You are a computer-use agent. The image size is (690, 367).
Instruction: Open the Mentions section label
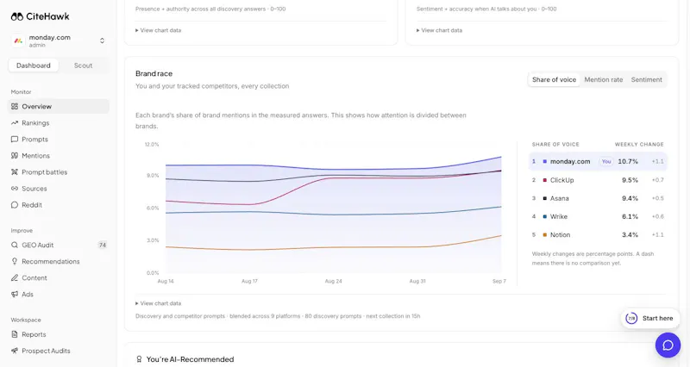tap(35, 156)
